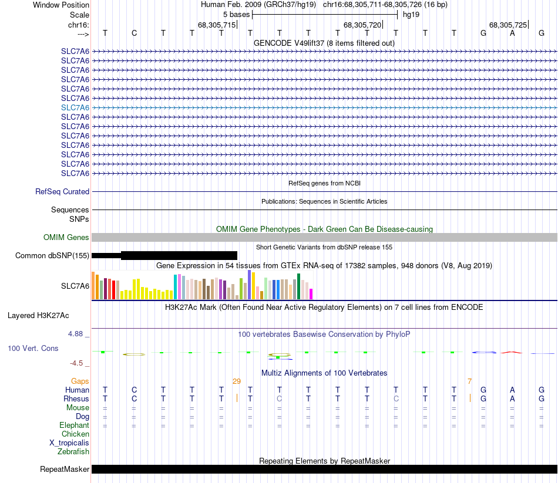
Task: Click the orange gap count 7
Action: click(x=470, y=381)
